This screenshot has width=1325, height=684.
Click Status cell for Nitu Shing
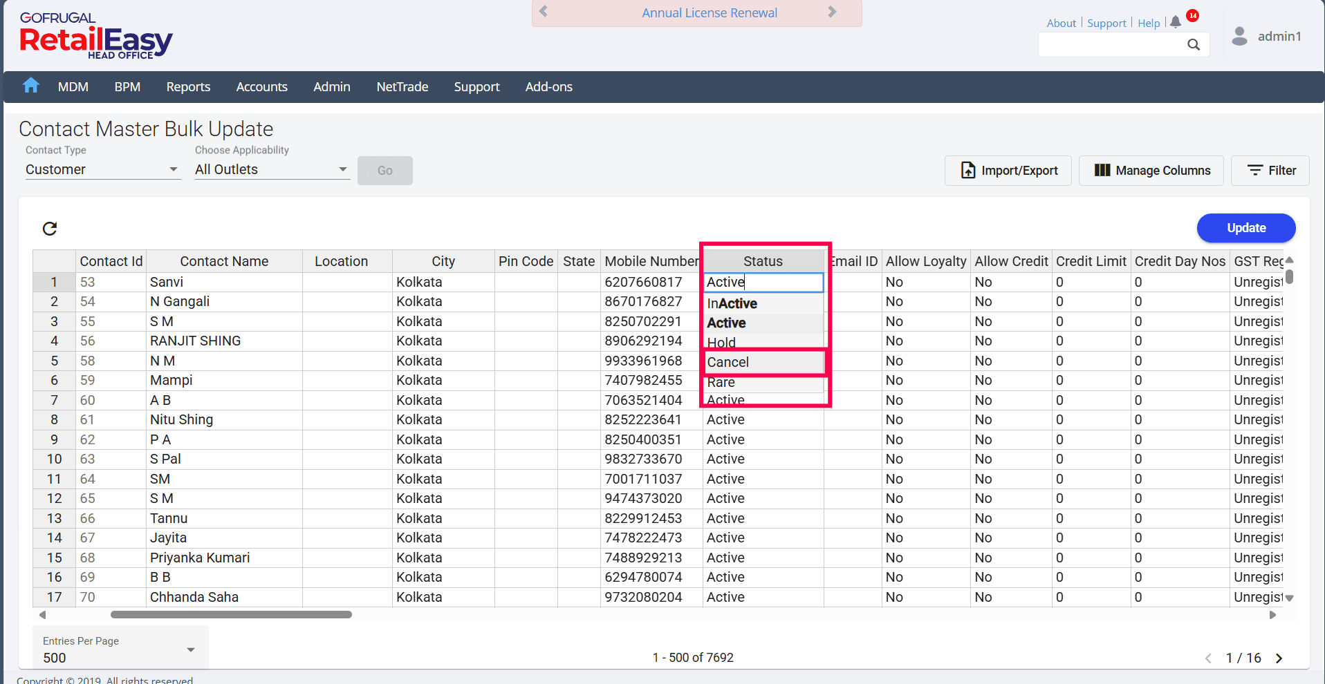763,419
